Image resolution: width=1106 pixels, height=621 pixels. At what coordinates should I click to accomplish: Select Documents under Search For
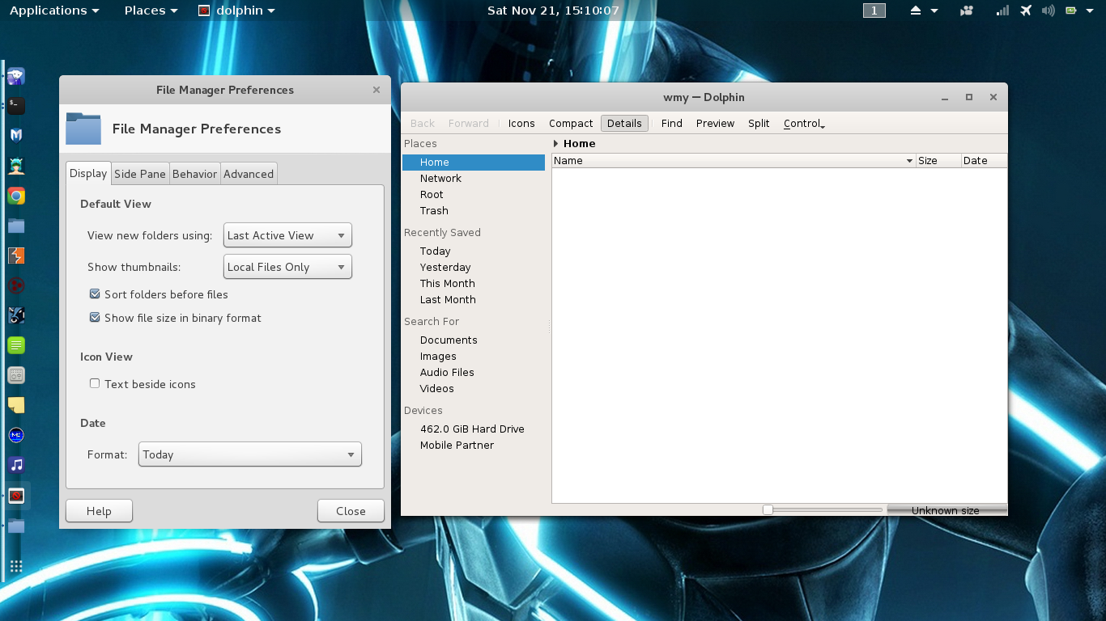pos(474,340)
